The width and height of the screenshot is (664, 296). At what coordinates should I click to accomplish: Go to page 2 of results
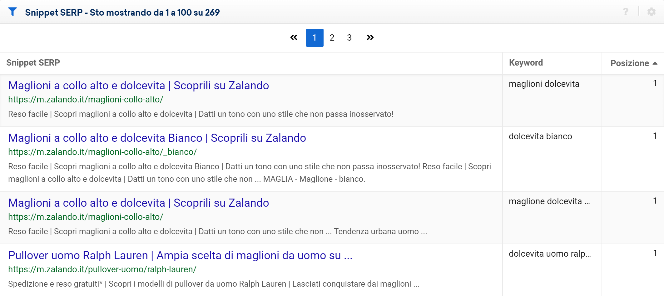pyautogui.click(x=332, y=38)
